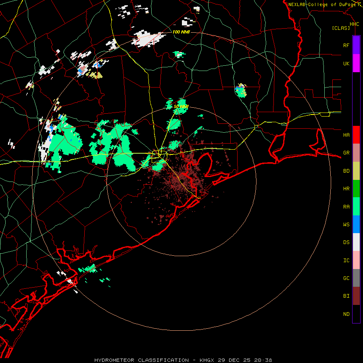Click the GC legend label

[346, 278]
